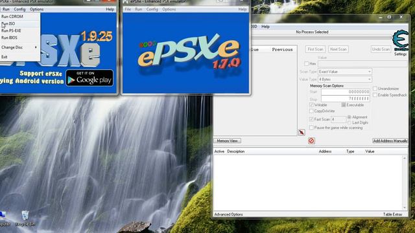This screenshot has height=233, width=415.
Task: Select Alignment radio button
Action: [x=350, y=117]
